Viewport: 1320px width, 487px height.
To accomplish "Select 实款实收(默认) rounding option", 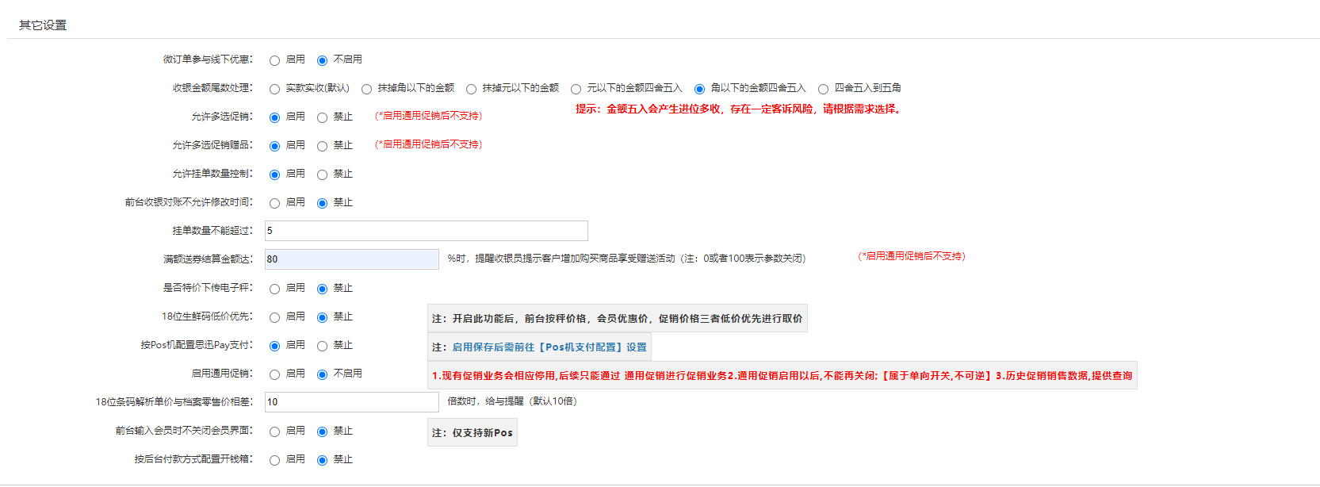I will point(274,89).
